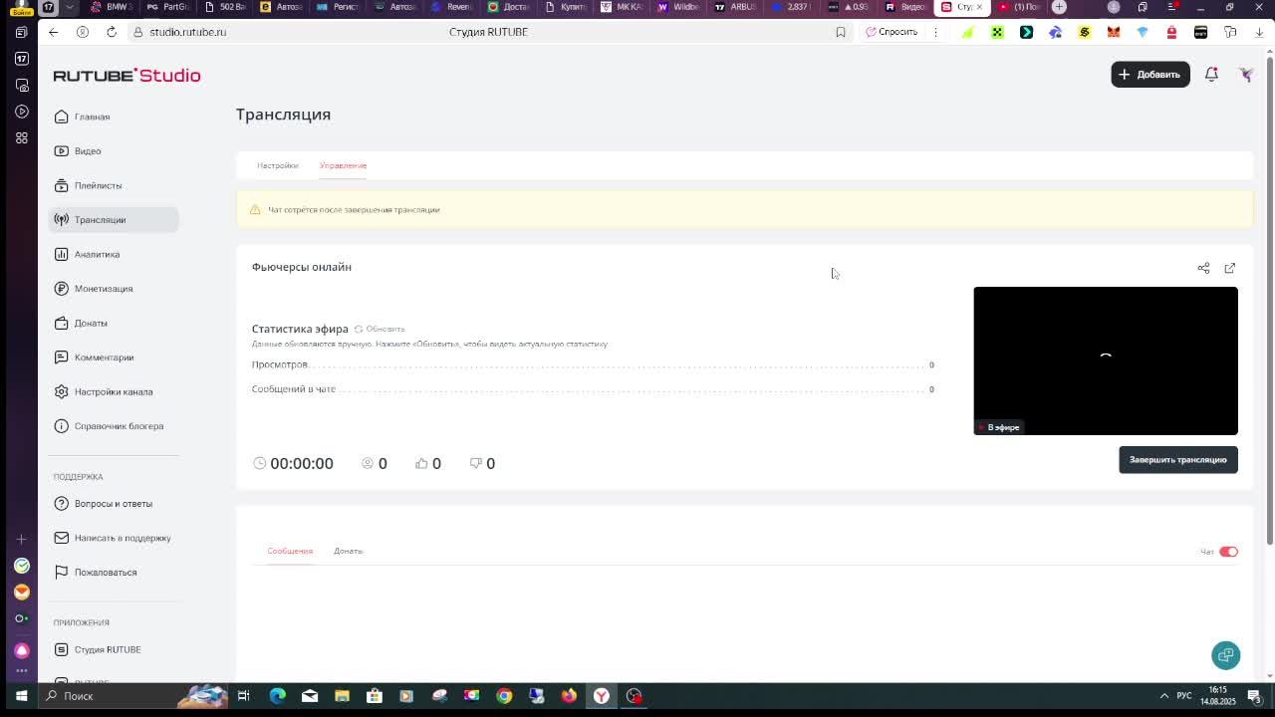This screenshot has width=1275, height=717.
Task: Open Аналитика in the sidebar
Action: (113, 254)
